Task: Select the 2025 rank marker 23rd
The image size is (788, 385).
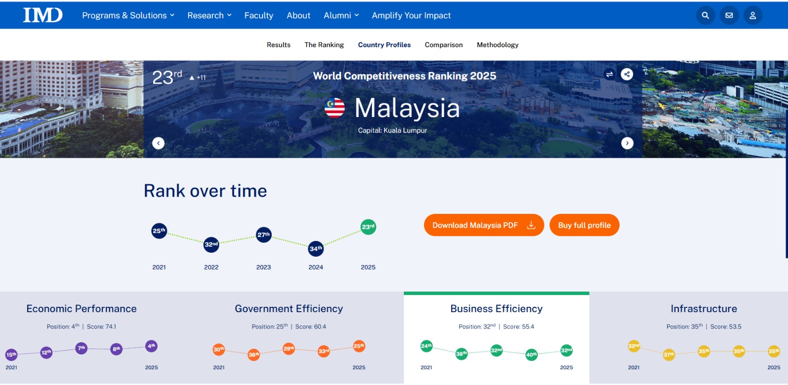Action: pyautogui.click(x=368, y=227)
